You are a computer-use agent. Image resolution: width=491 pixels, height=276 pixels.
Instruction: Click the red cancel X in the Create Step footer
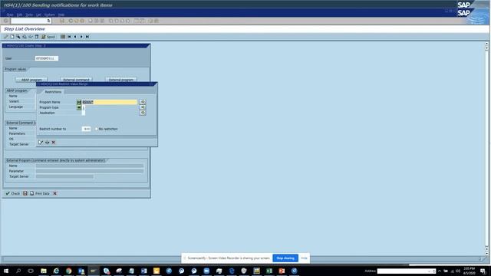point(54,193)
